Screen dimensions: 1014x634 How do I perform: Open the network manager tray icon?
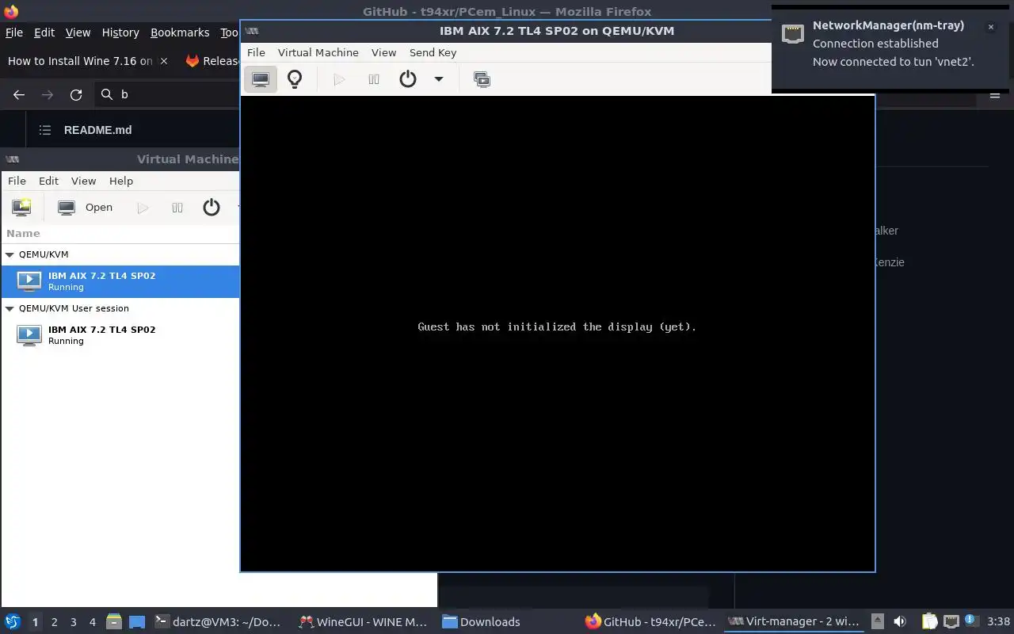tap(951, 622)
